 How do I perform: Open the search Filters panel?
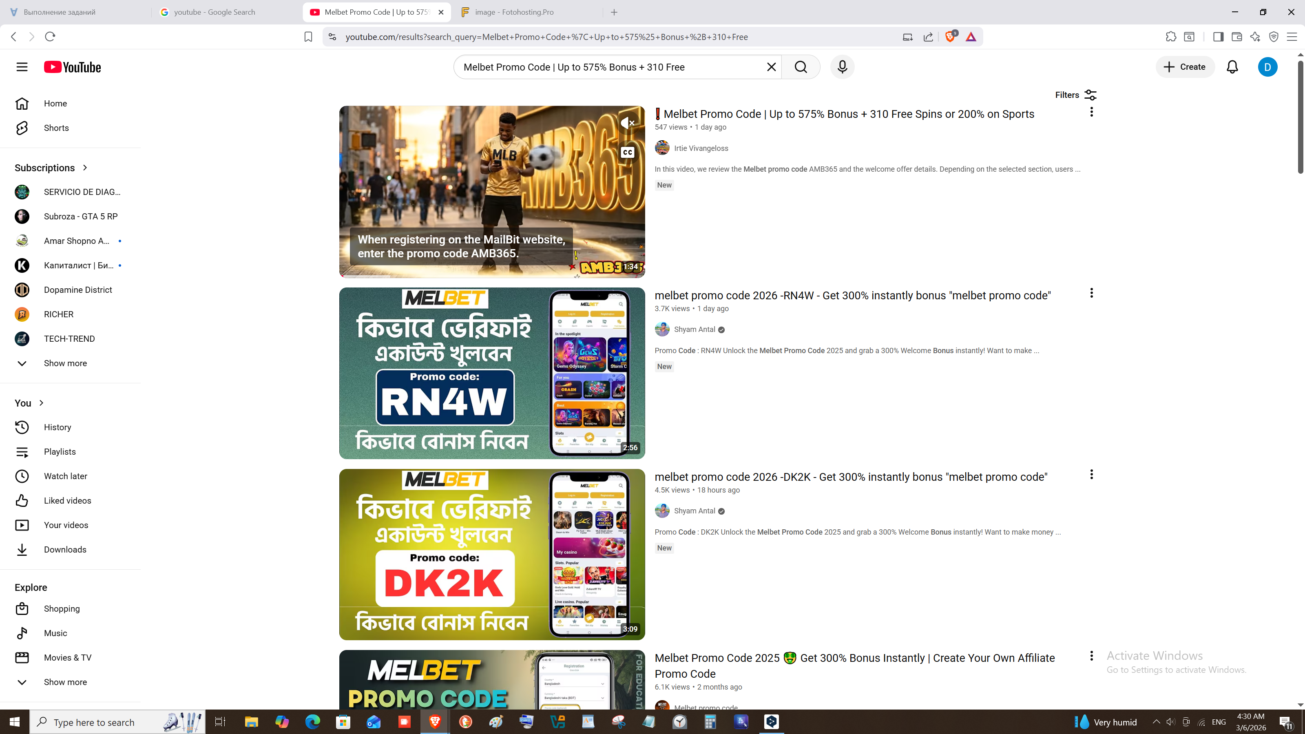coord(1075,95)
